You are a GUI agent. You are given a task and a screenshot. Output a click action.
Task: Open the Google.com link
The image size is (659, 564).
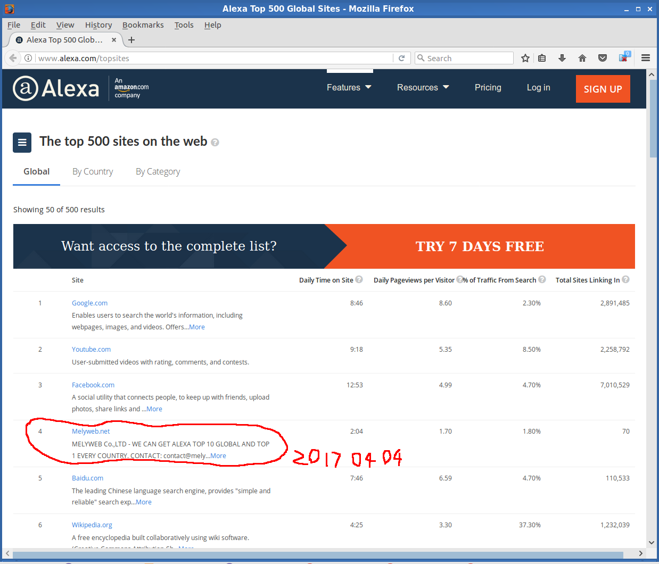point(89,303)
